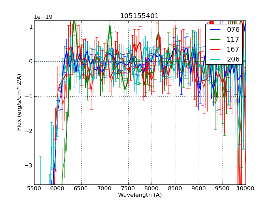
Task: Click the 8500 x-axis tick label
Action: (x=175, y=188)
